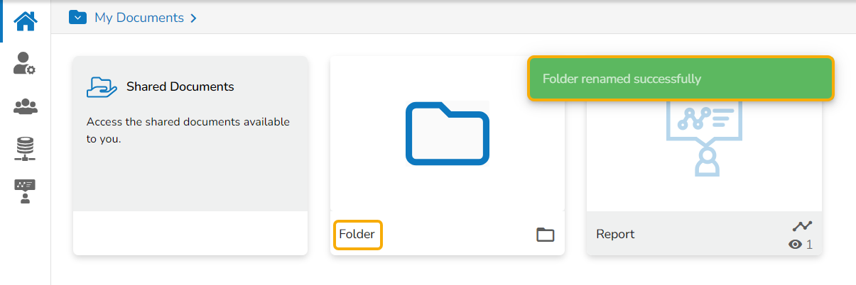Open the dashboard presenter sidebar icon
This screenshot has width=856, height=285.
click(25, 191)
